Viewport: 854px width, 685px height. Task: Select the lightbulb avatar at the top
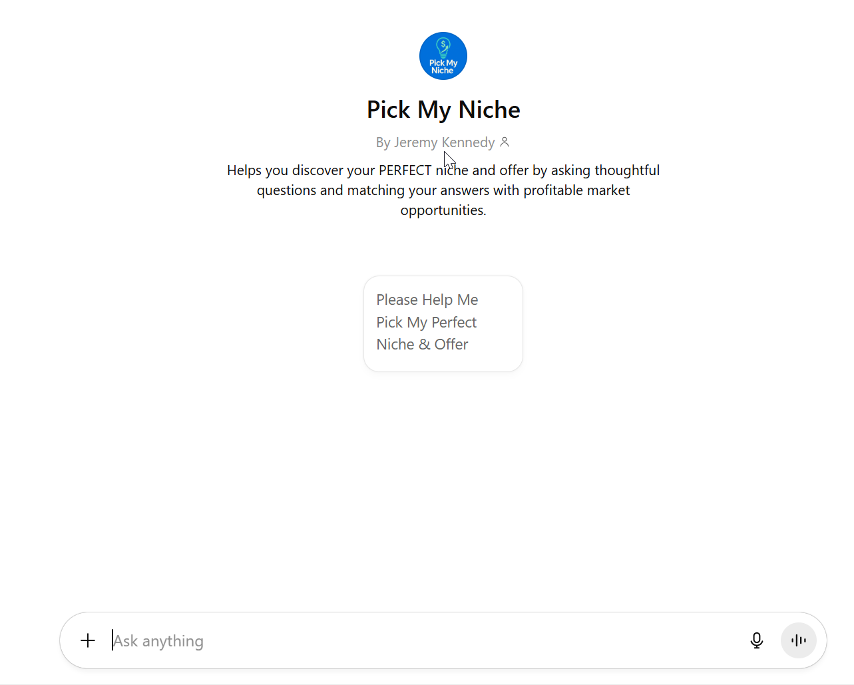pyautogui.click(x=443, y=56)
